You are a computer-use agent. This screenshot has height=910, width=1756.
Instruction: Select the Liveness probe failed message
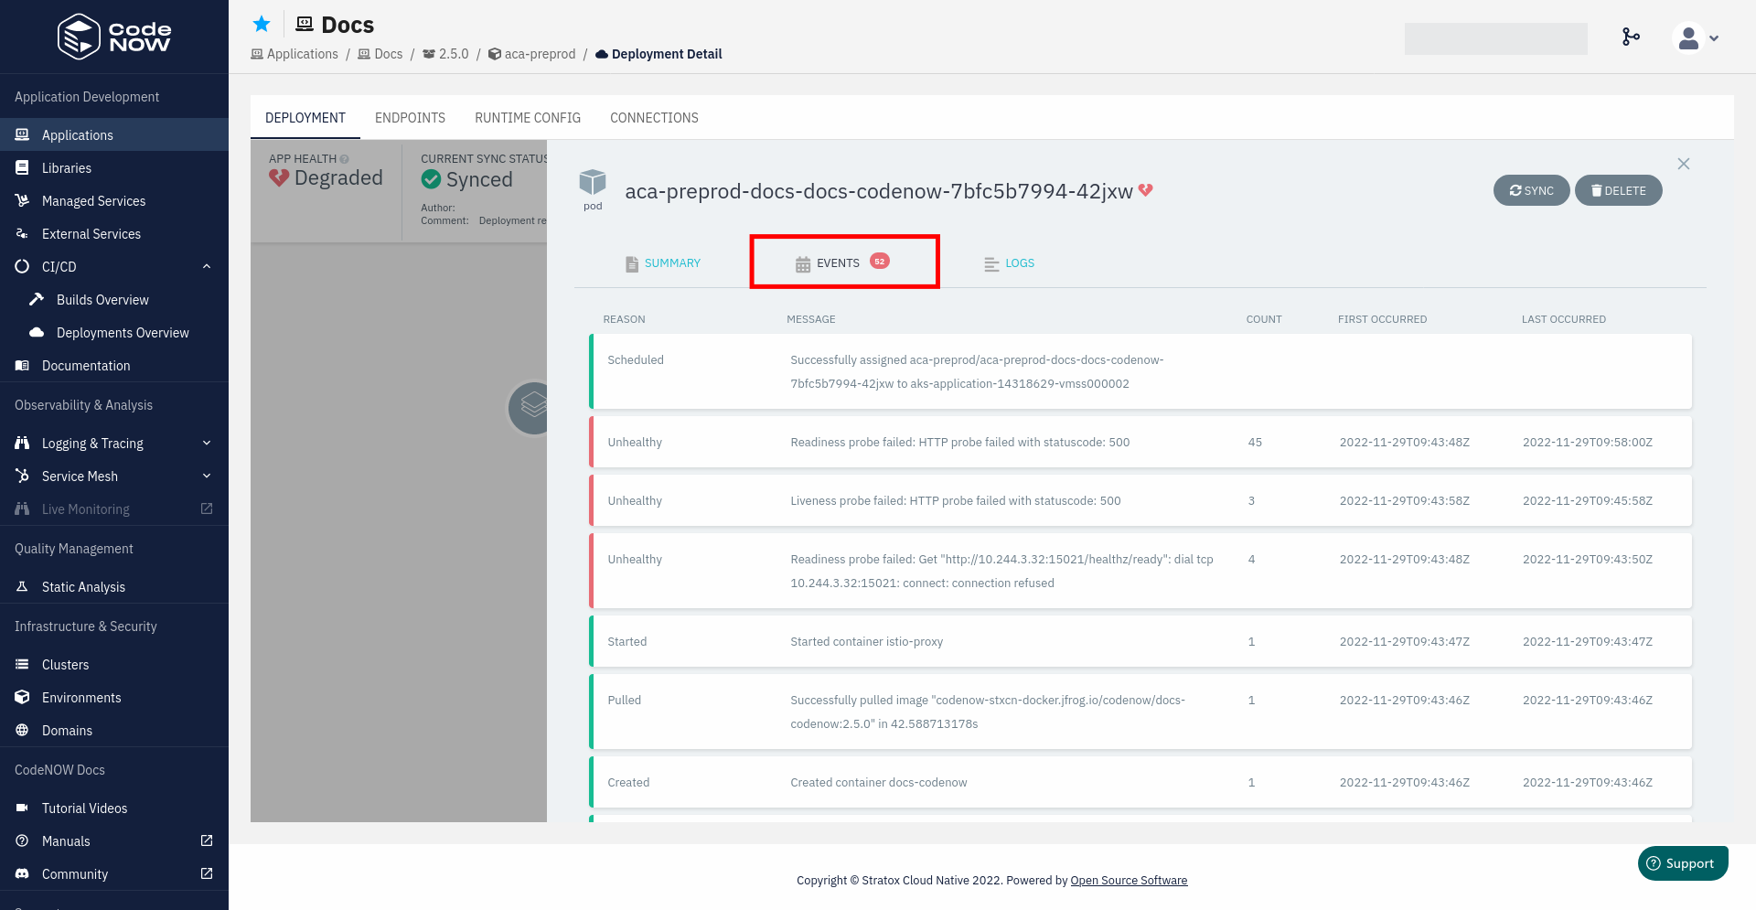point(956,500)
